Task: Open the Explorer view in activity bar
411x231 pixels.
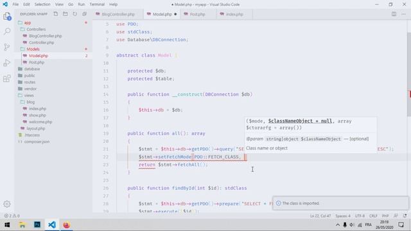Action: [7, 16]
